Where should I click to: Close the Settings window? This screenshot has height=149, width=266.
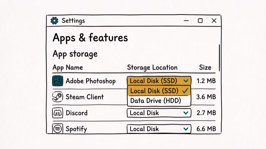[x=214, y=21]
